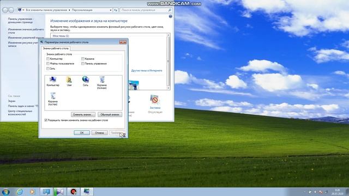
Task: Close the Параметры значков рабочего стола dialog
Action: pyautogui.click(x=123, y=42)
